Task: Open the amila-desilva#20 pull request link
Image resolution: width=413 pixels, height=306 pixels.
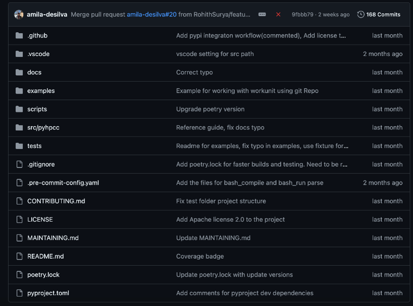Action: point(152,15)
